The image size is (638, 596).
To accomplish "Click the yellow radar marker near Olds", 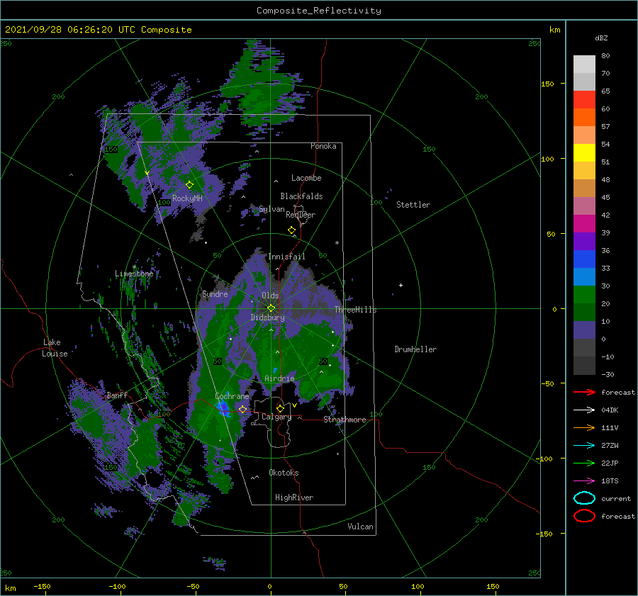I will (x=271, y=308).
